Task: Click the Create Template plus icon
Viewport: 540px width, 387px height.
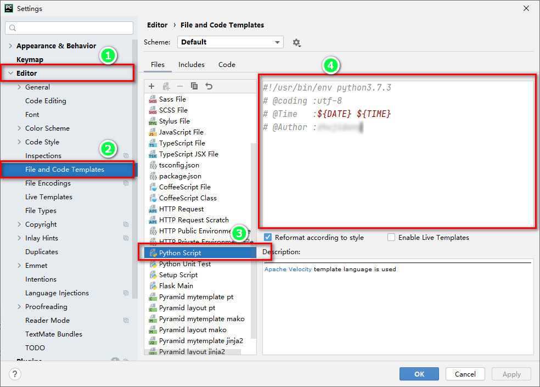Action: pos(151,86)
